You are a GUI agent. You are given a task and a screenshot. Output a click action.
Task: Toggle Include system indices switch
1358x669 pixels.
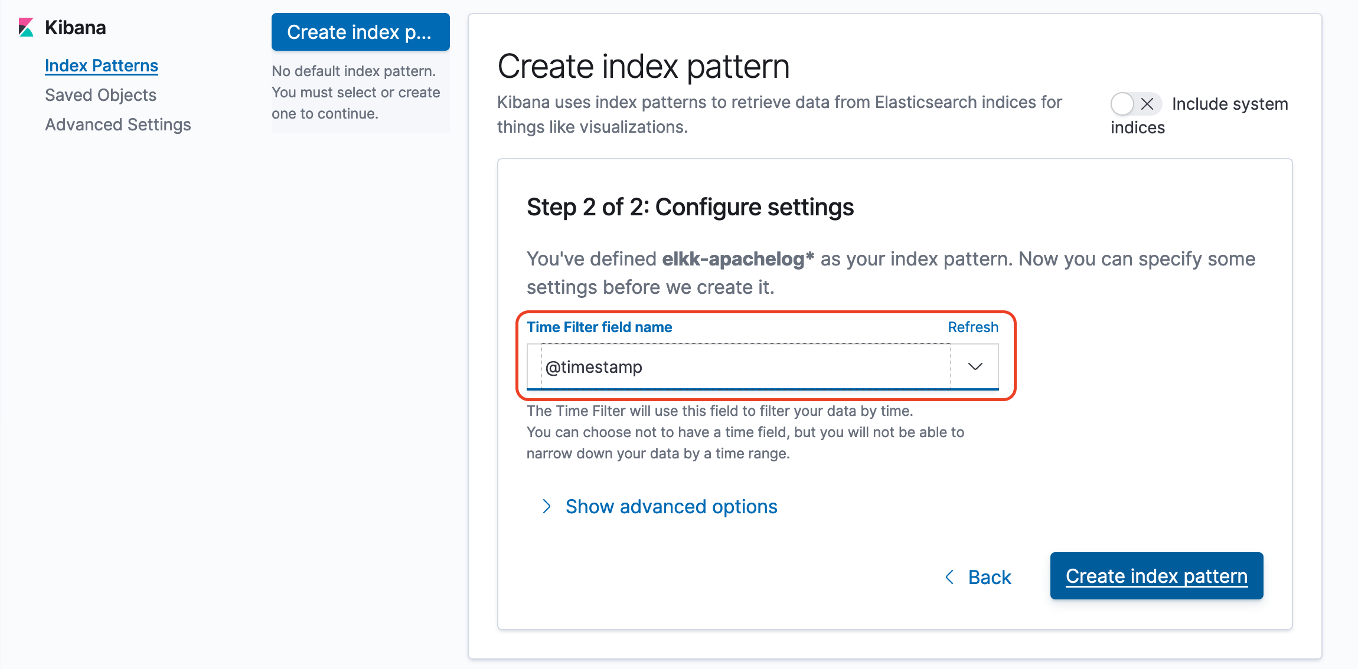tap(1136, 104)
